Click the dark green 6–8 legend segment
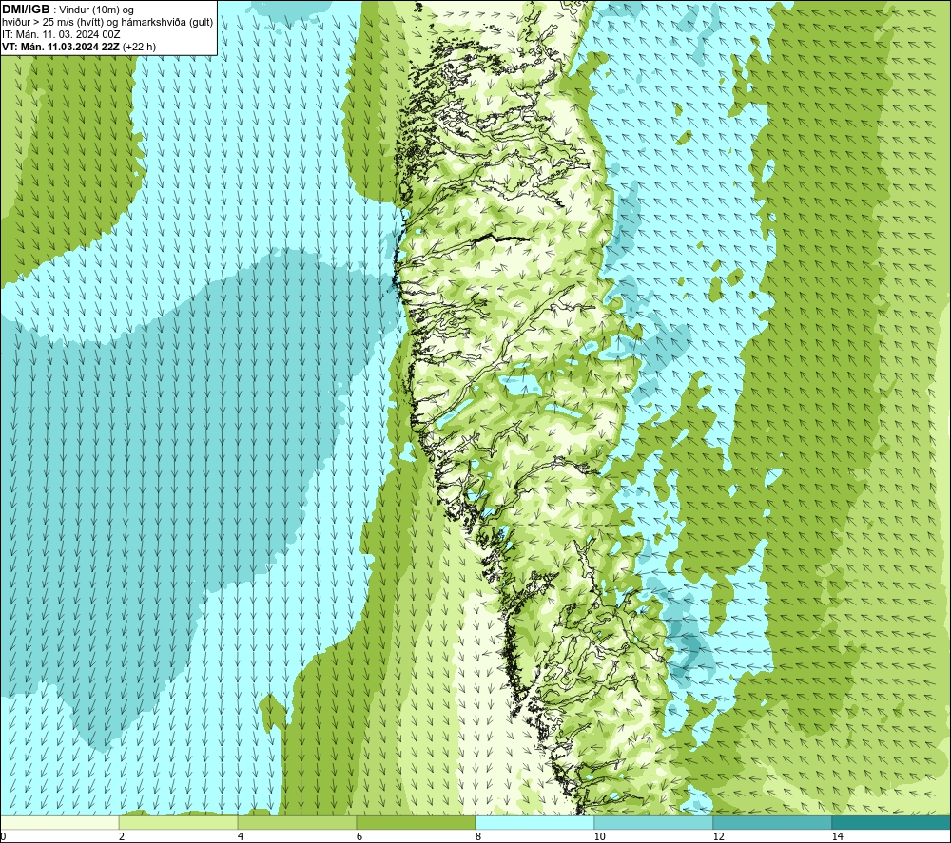The width and height of the screenshot is (951, 843). coord(417,822)
